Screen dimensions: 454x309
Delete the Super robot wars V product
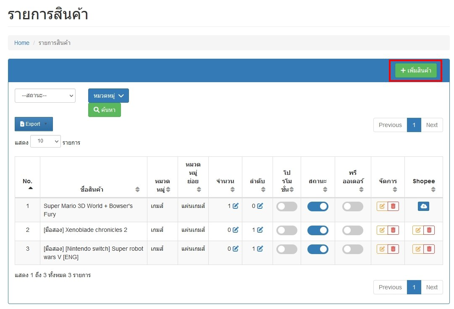coord(393,249)
